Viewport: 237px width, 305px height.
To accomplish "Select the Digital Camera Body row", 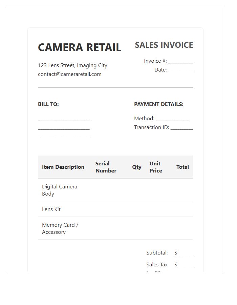I will (x=115, y=190).
